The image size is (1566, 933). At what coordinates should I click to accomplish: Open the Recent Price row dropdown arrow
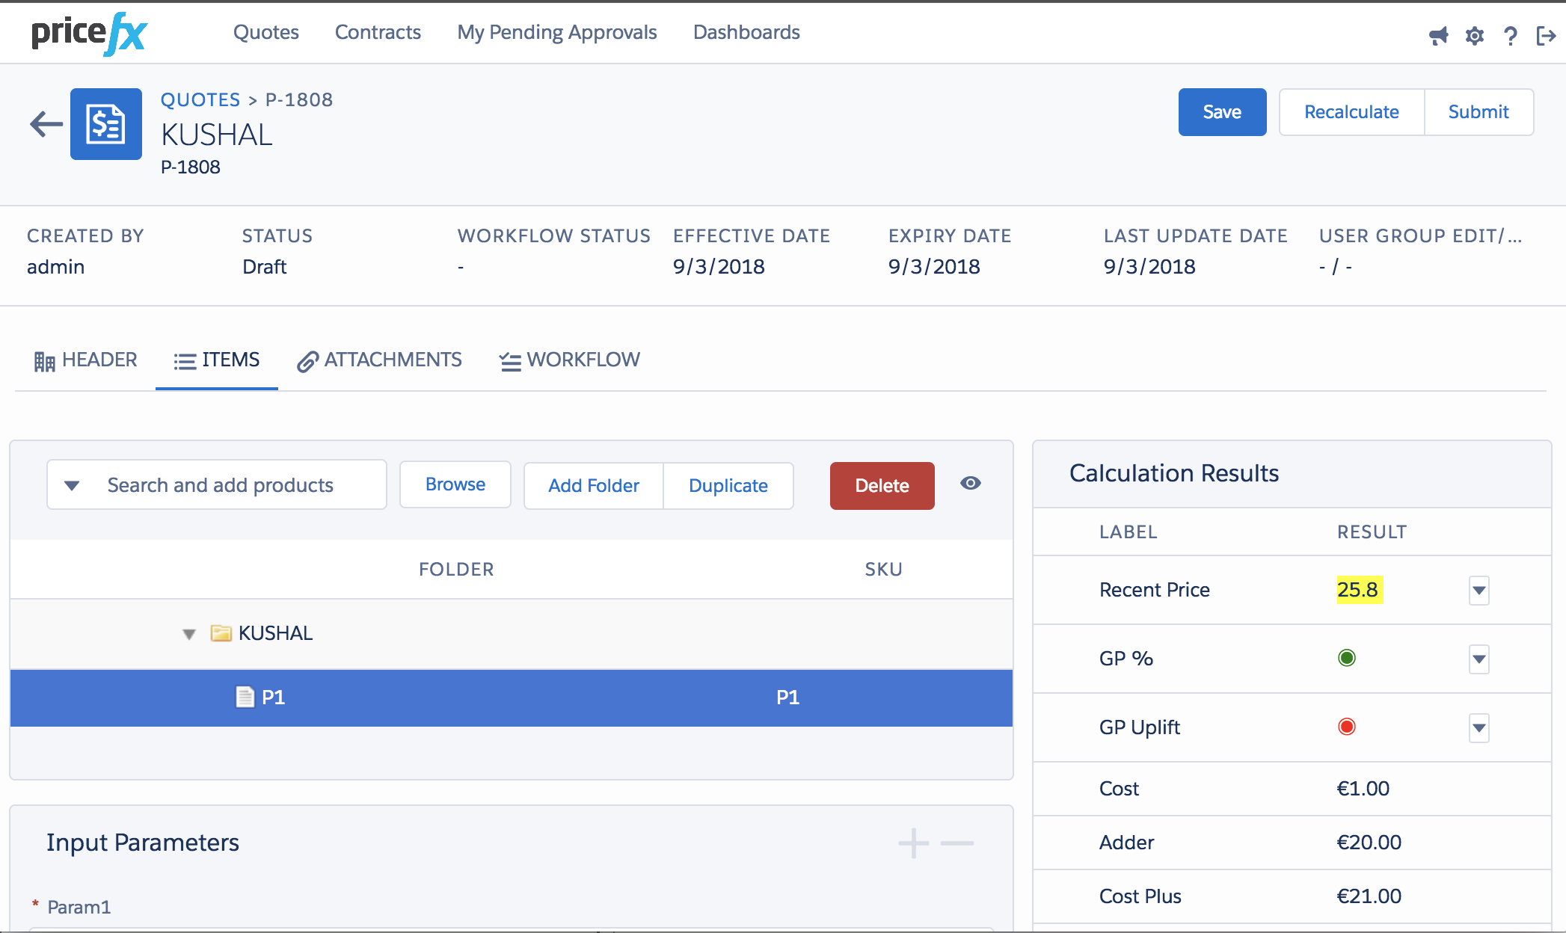click(x=1479, y=590)
